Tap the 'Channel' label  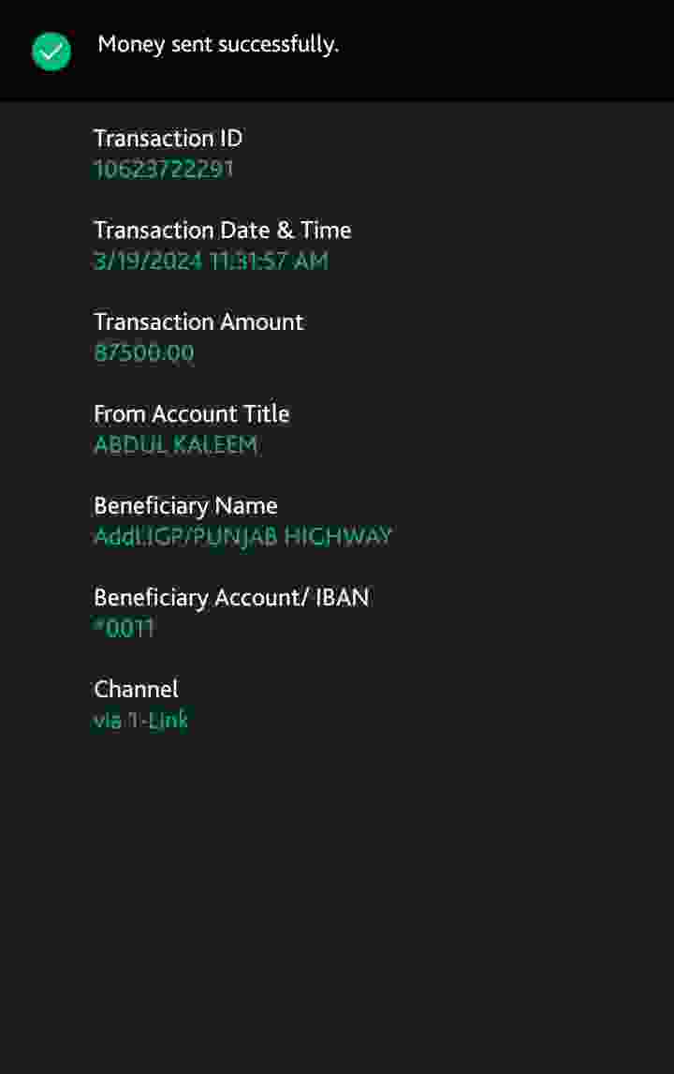(136, 690)
